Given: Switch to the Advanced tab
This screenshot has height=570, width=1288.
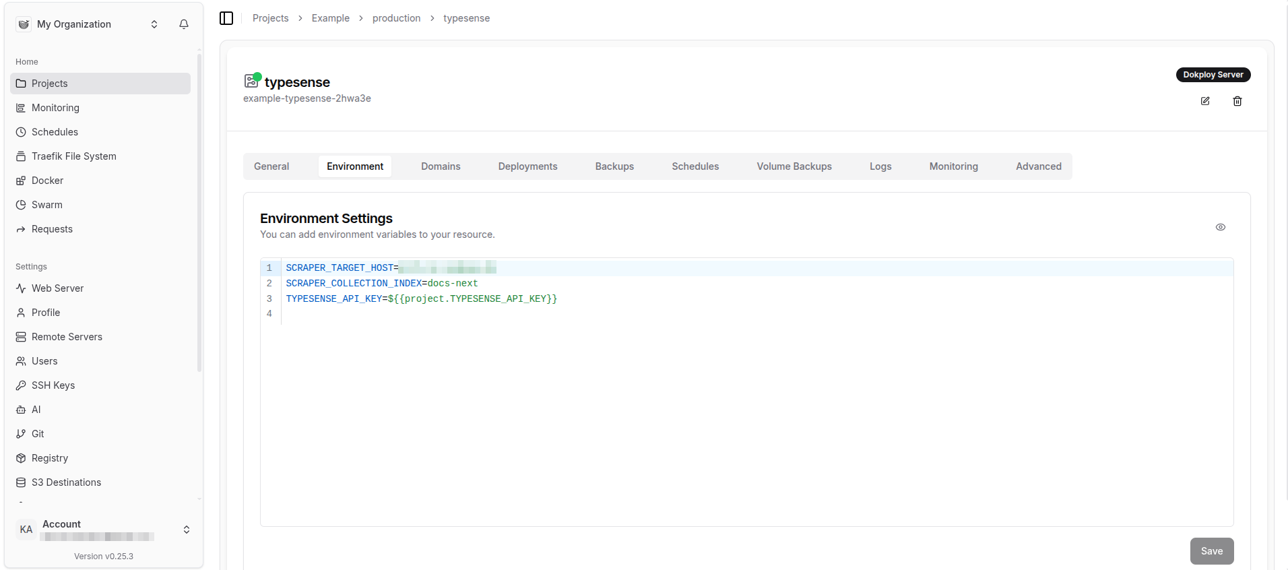Looking at the screenshot, I should tap(1038, 166).
